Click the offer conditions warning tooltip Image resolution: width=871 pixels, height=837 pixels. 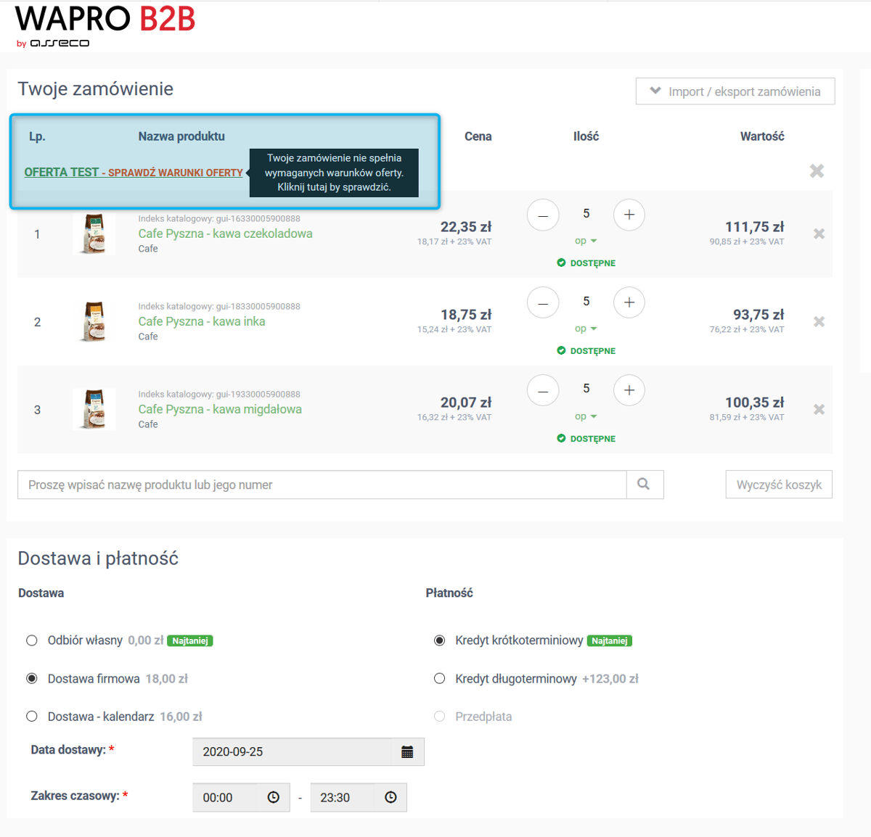tap(334, 173)
